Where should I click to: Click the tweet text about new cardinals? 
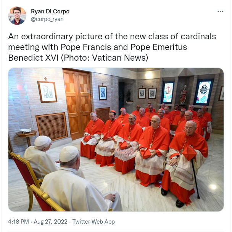click(x=112, y=47)
